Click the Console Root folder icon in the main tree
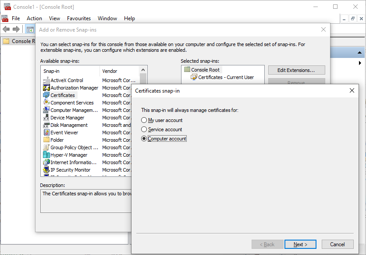 click(6, 41)
